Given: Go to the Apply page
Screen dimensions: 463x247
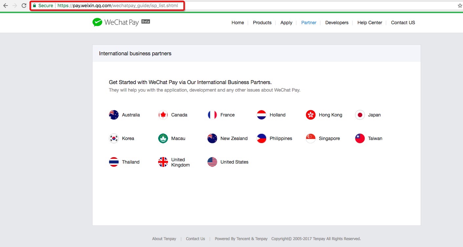Looking at the screenshot, I should point(286,23).
